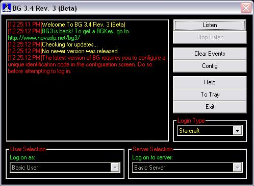Image resolution: width=254 pixels, height=186 pixels.
Task: Click the Exit button
Action: pos(210,107)
